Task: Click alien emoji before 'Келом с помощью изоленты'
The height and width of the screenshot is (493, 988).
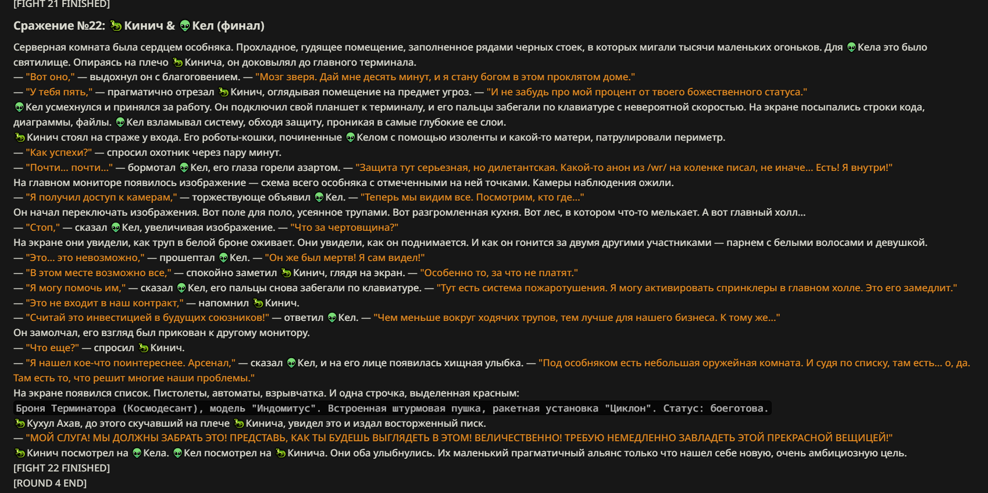Action: [x=351, y=137]
